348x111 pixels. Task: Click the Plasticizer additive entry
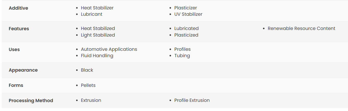pos(186,8)
